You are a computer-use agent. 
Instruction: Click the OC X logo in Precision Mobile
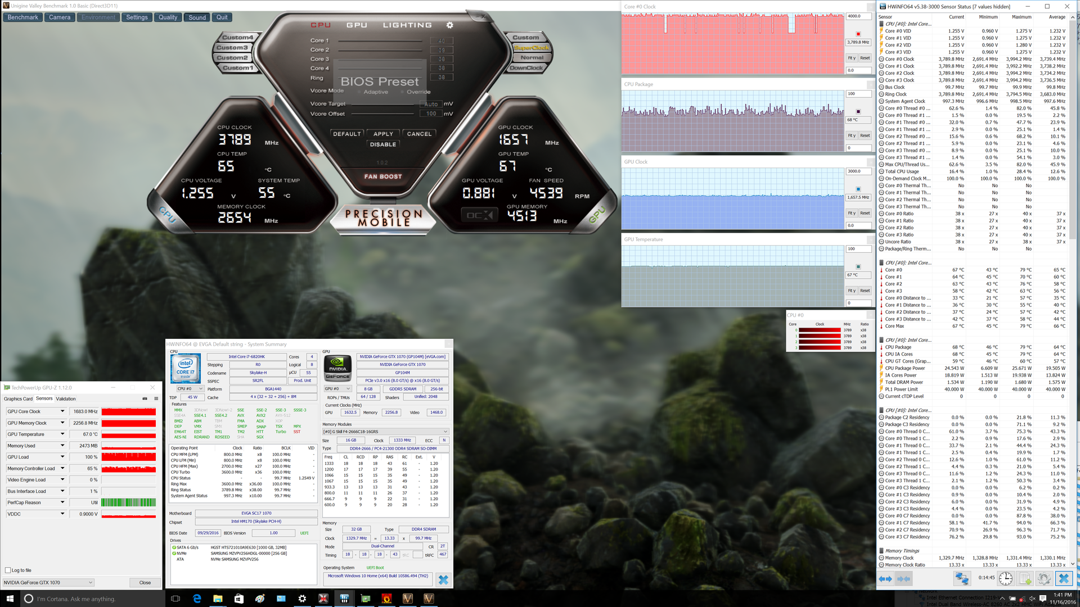(x=480, y=215)
